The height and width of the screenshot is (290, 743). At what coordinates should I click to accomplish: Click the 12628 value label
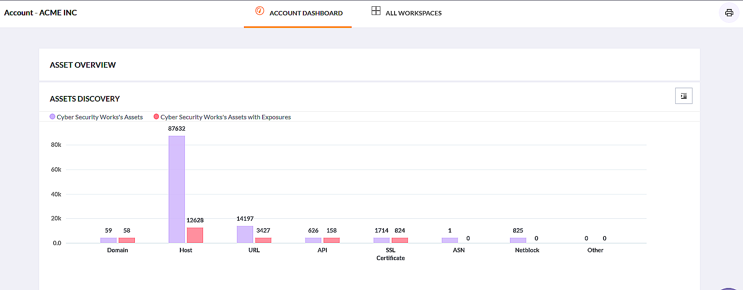coord(195,220)
